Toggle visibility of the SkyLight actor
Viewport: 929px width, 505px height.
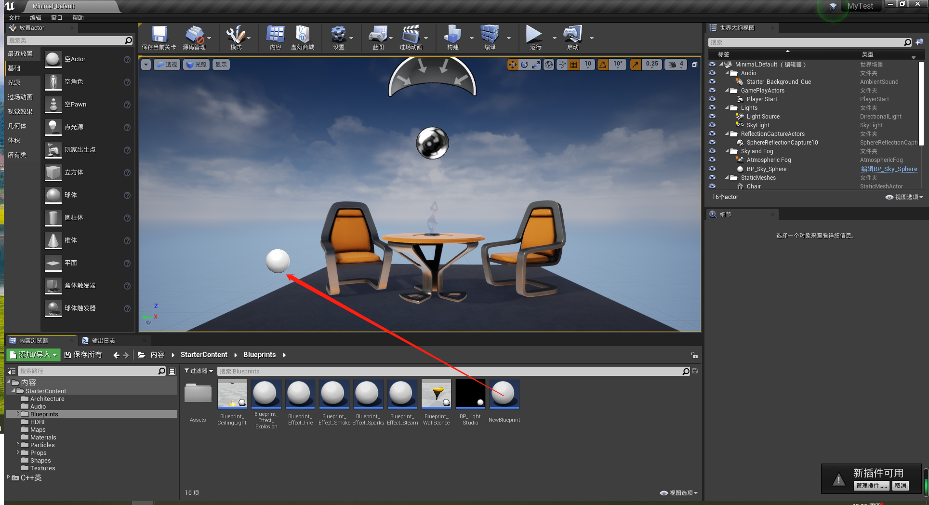pyautogui.click(x=712, y=125)
